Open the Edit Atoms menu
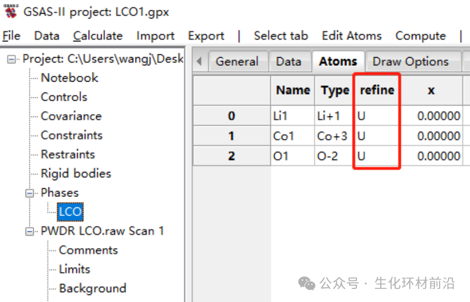Viewport: 470px width, 302px height. coord(351,36)
